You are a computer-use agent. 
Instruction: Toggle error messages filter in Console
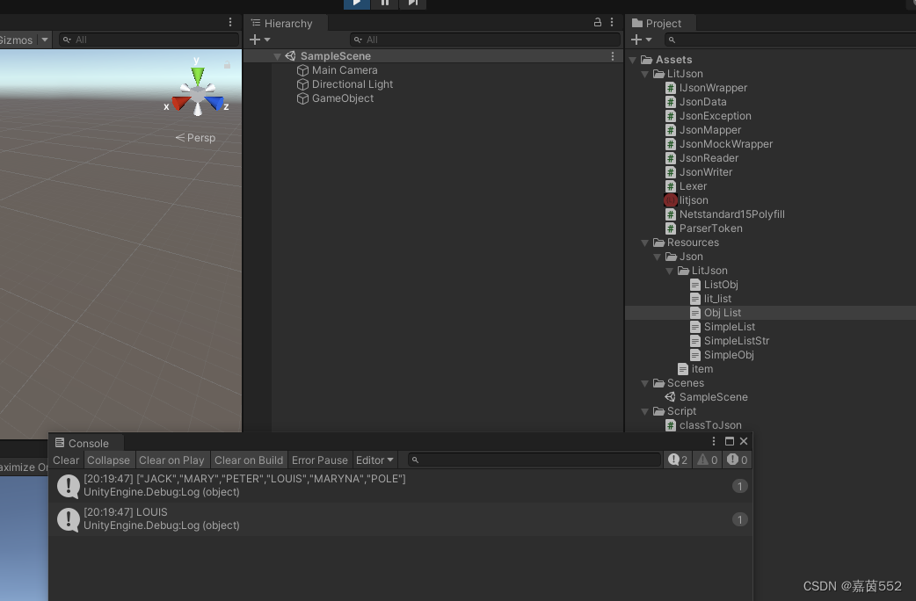point(738,460)
